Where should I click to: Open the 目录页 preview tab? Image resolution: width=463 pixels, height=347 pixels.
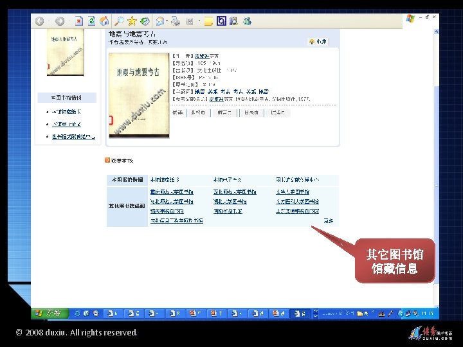pos(251,112)
